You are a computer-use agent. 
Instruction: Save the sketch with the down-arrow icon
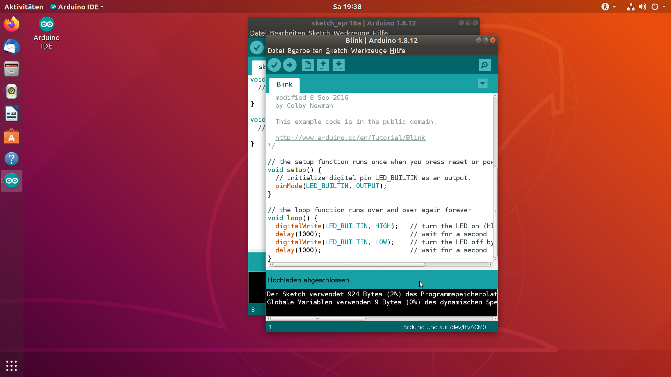[x=339, y=65]
